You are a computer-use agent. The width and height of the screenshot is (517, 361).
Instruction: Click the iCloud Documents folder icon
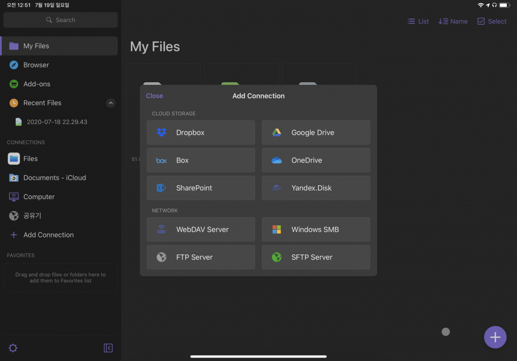coord(14,178)
